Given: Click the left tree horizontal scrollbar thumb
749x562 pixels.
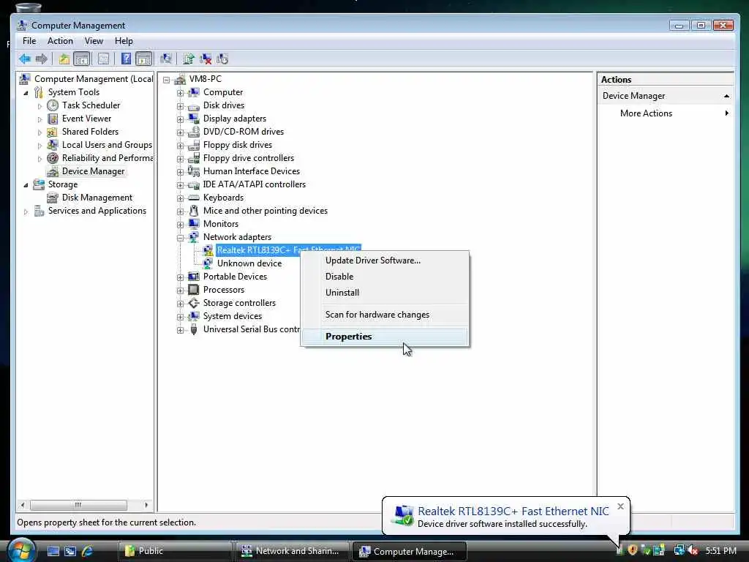Looking at the screenshot, I should point(78,505).
